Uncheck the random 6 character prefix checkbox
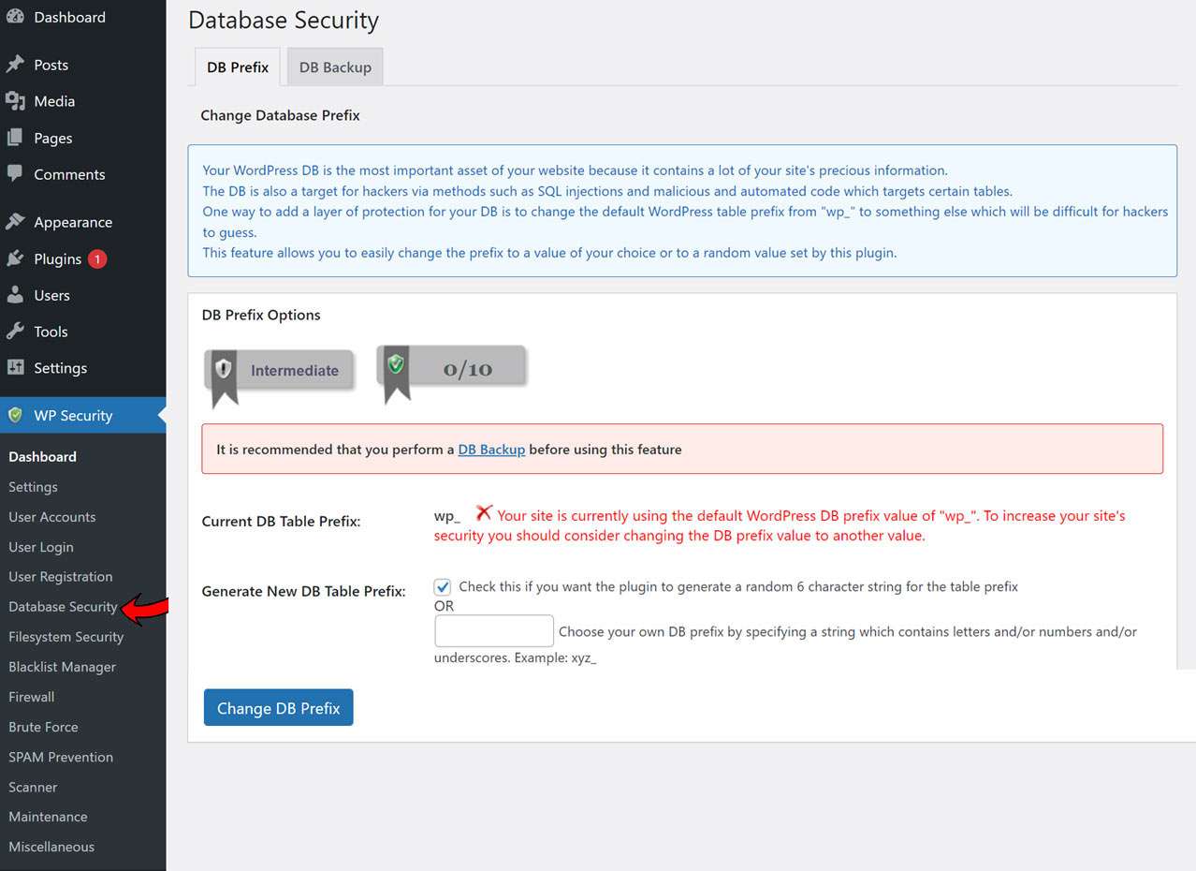Screen dimensions: 1196x871 (x=443, y=587)
